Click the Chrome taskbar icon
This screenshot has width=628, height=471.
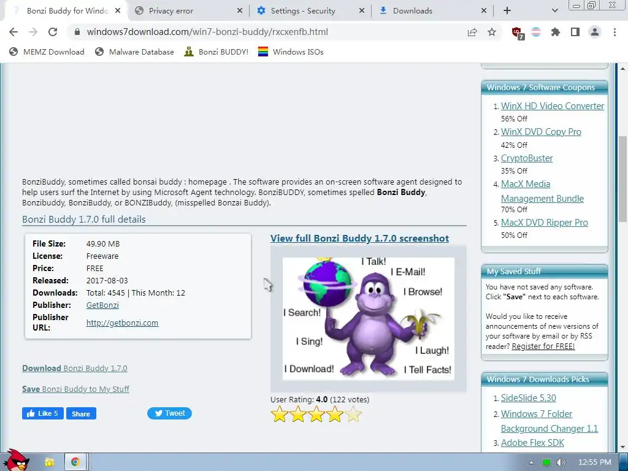75,462
